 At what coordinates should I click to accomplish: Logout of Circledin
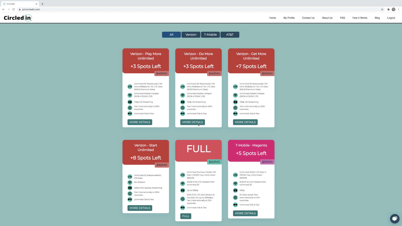click(391, 18)
